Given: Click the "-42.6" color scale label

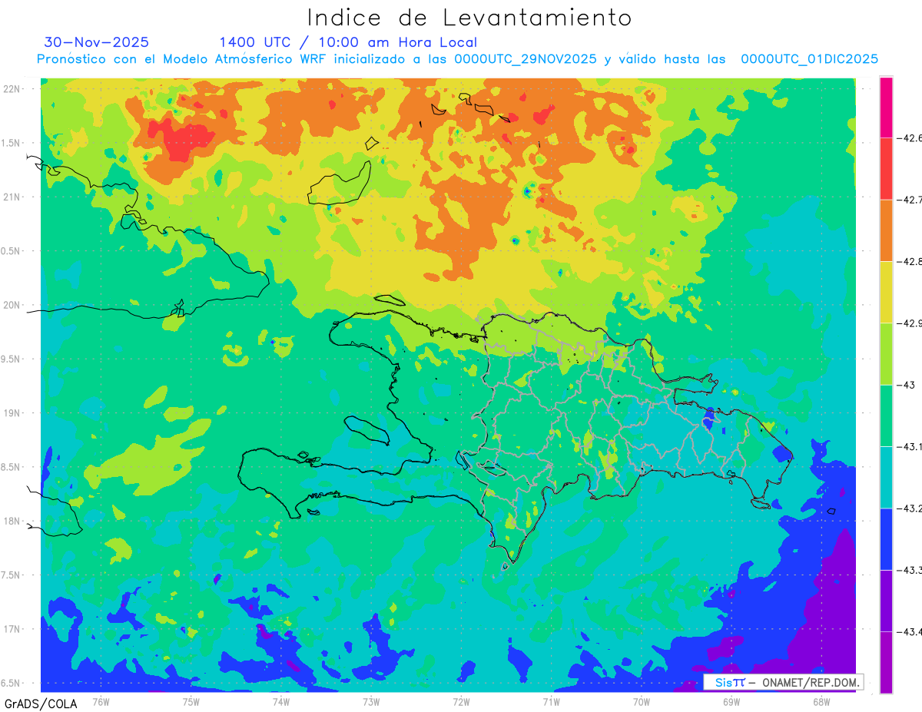Looking at the screenshot, I should [909, 138].
